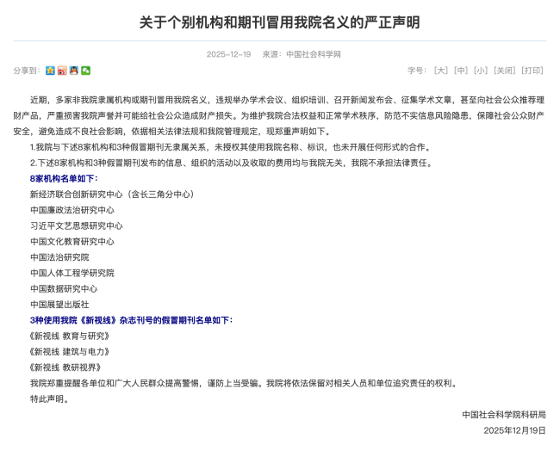
Task: Click paragraph starting 2.下述8家机构和3种假冒期刊
Action: 232,163
